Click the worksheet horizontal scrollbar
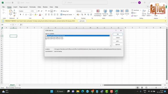The width and height of the screenshot is (168, 94). tap(133, 85)
